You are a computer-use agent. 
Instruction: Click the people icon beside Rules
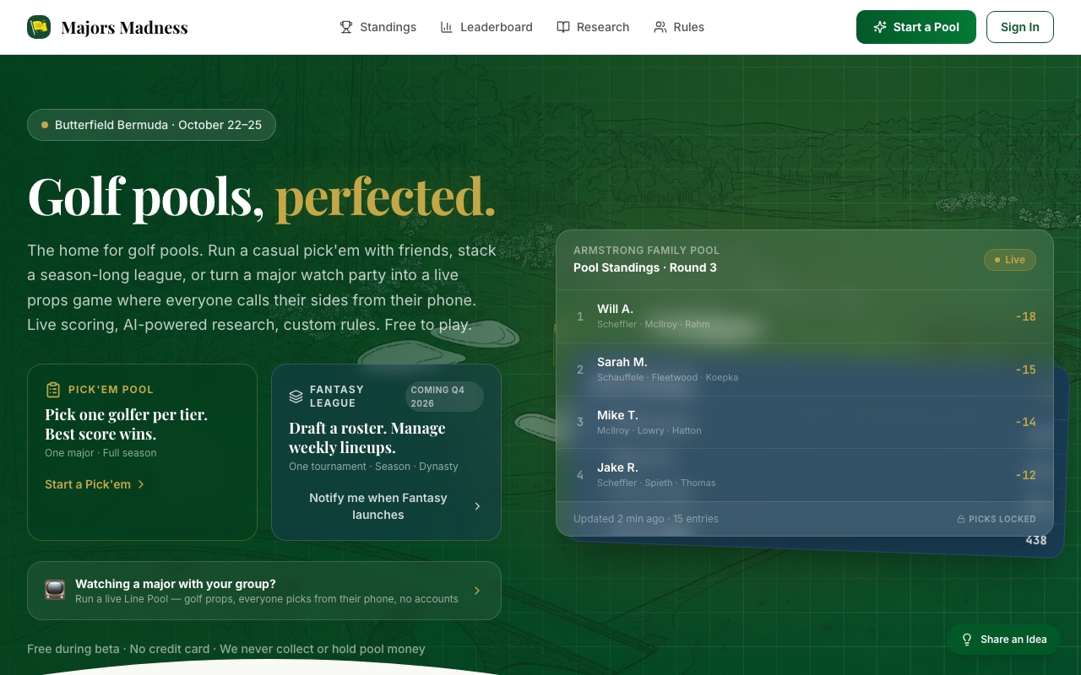click(660, 27)
